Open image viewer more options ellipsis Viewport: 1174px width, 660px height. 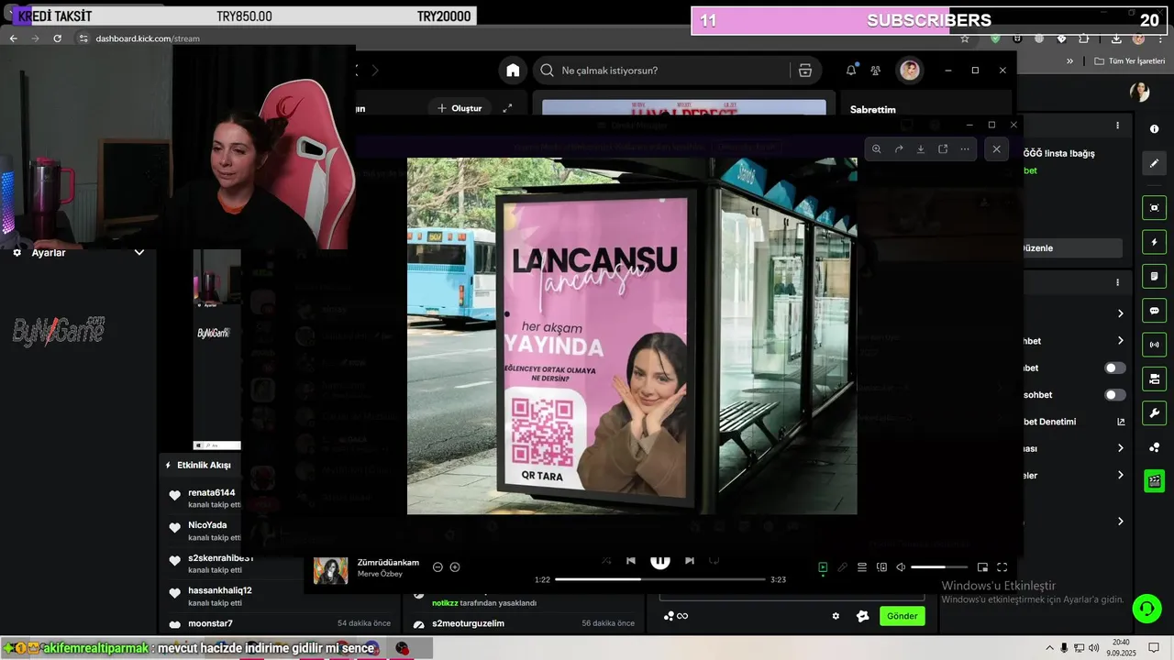tap(965, 148)
